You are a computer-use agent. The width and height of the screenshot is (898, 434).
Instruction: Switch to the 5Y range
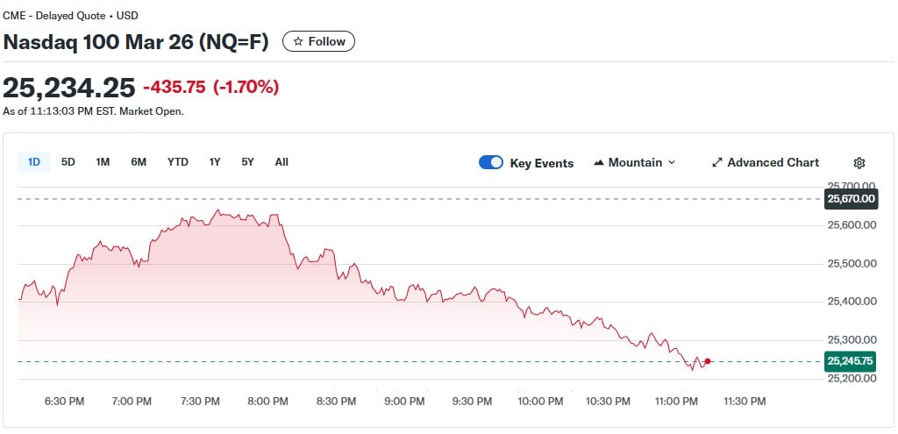(x=247, y=162)
